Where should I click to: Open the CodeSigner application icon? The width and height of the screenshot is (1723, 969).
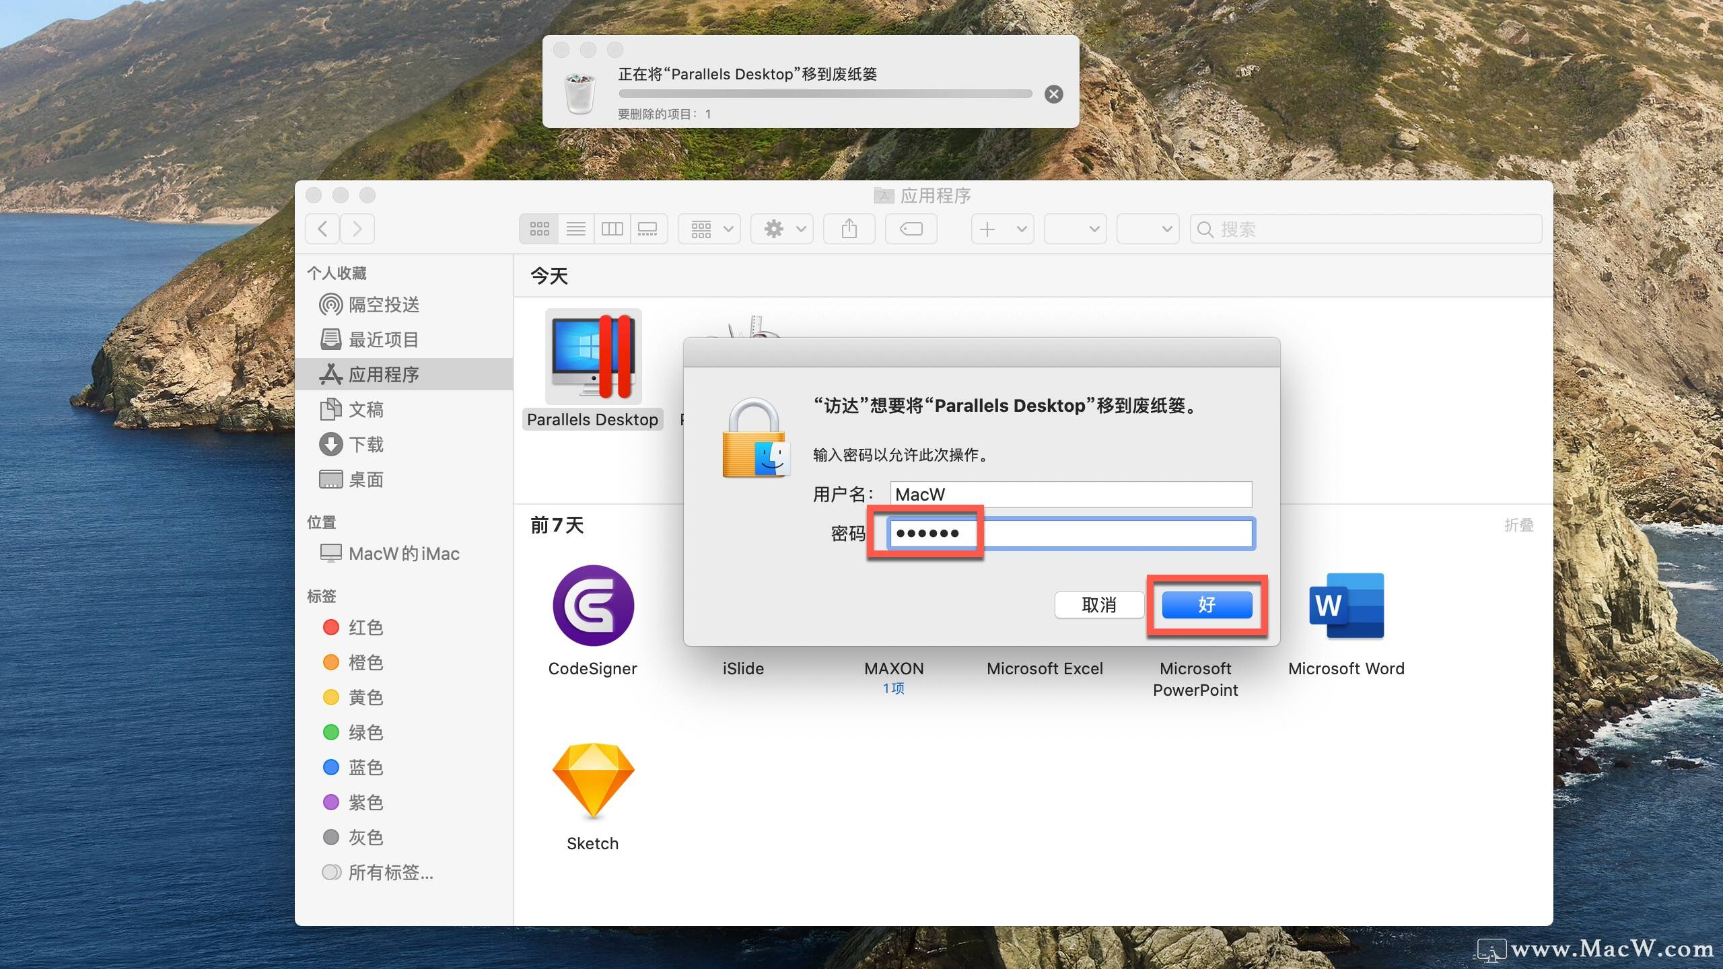click(593, 605)
